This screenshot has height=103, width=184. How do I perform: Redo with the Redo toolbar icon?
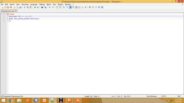pyautogui.click(x=38, y=7)
